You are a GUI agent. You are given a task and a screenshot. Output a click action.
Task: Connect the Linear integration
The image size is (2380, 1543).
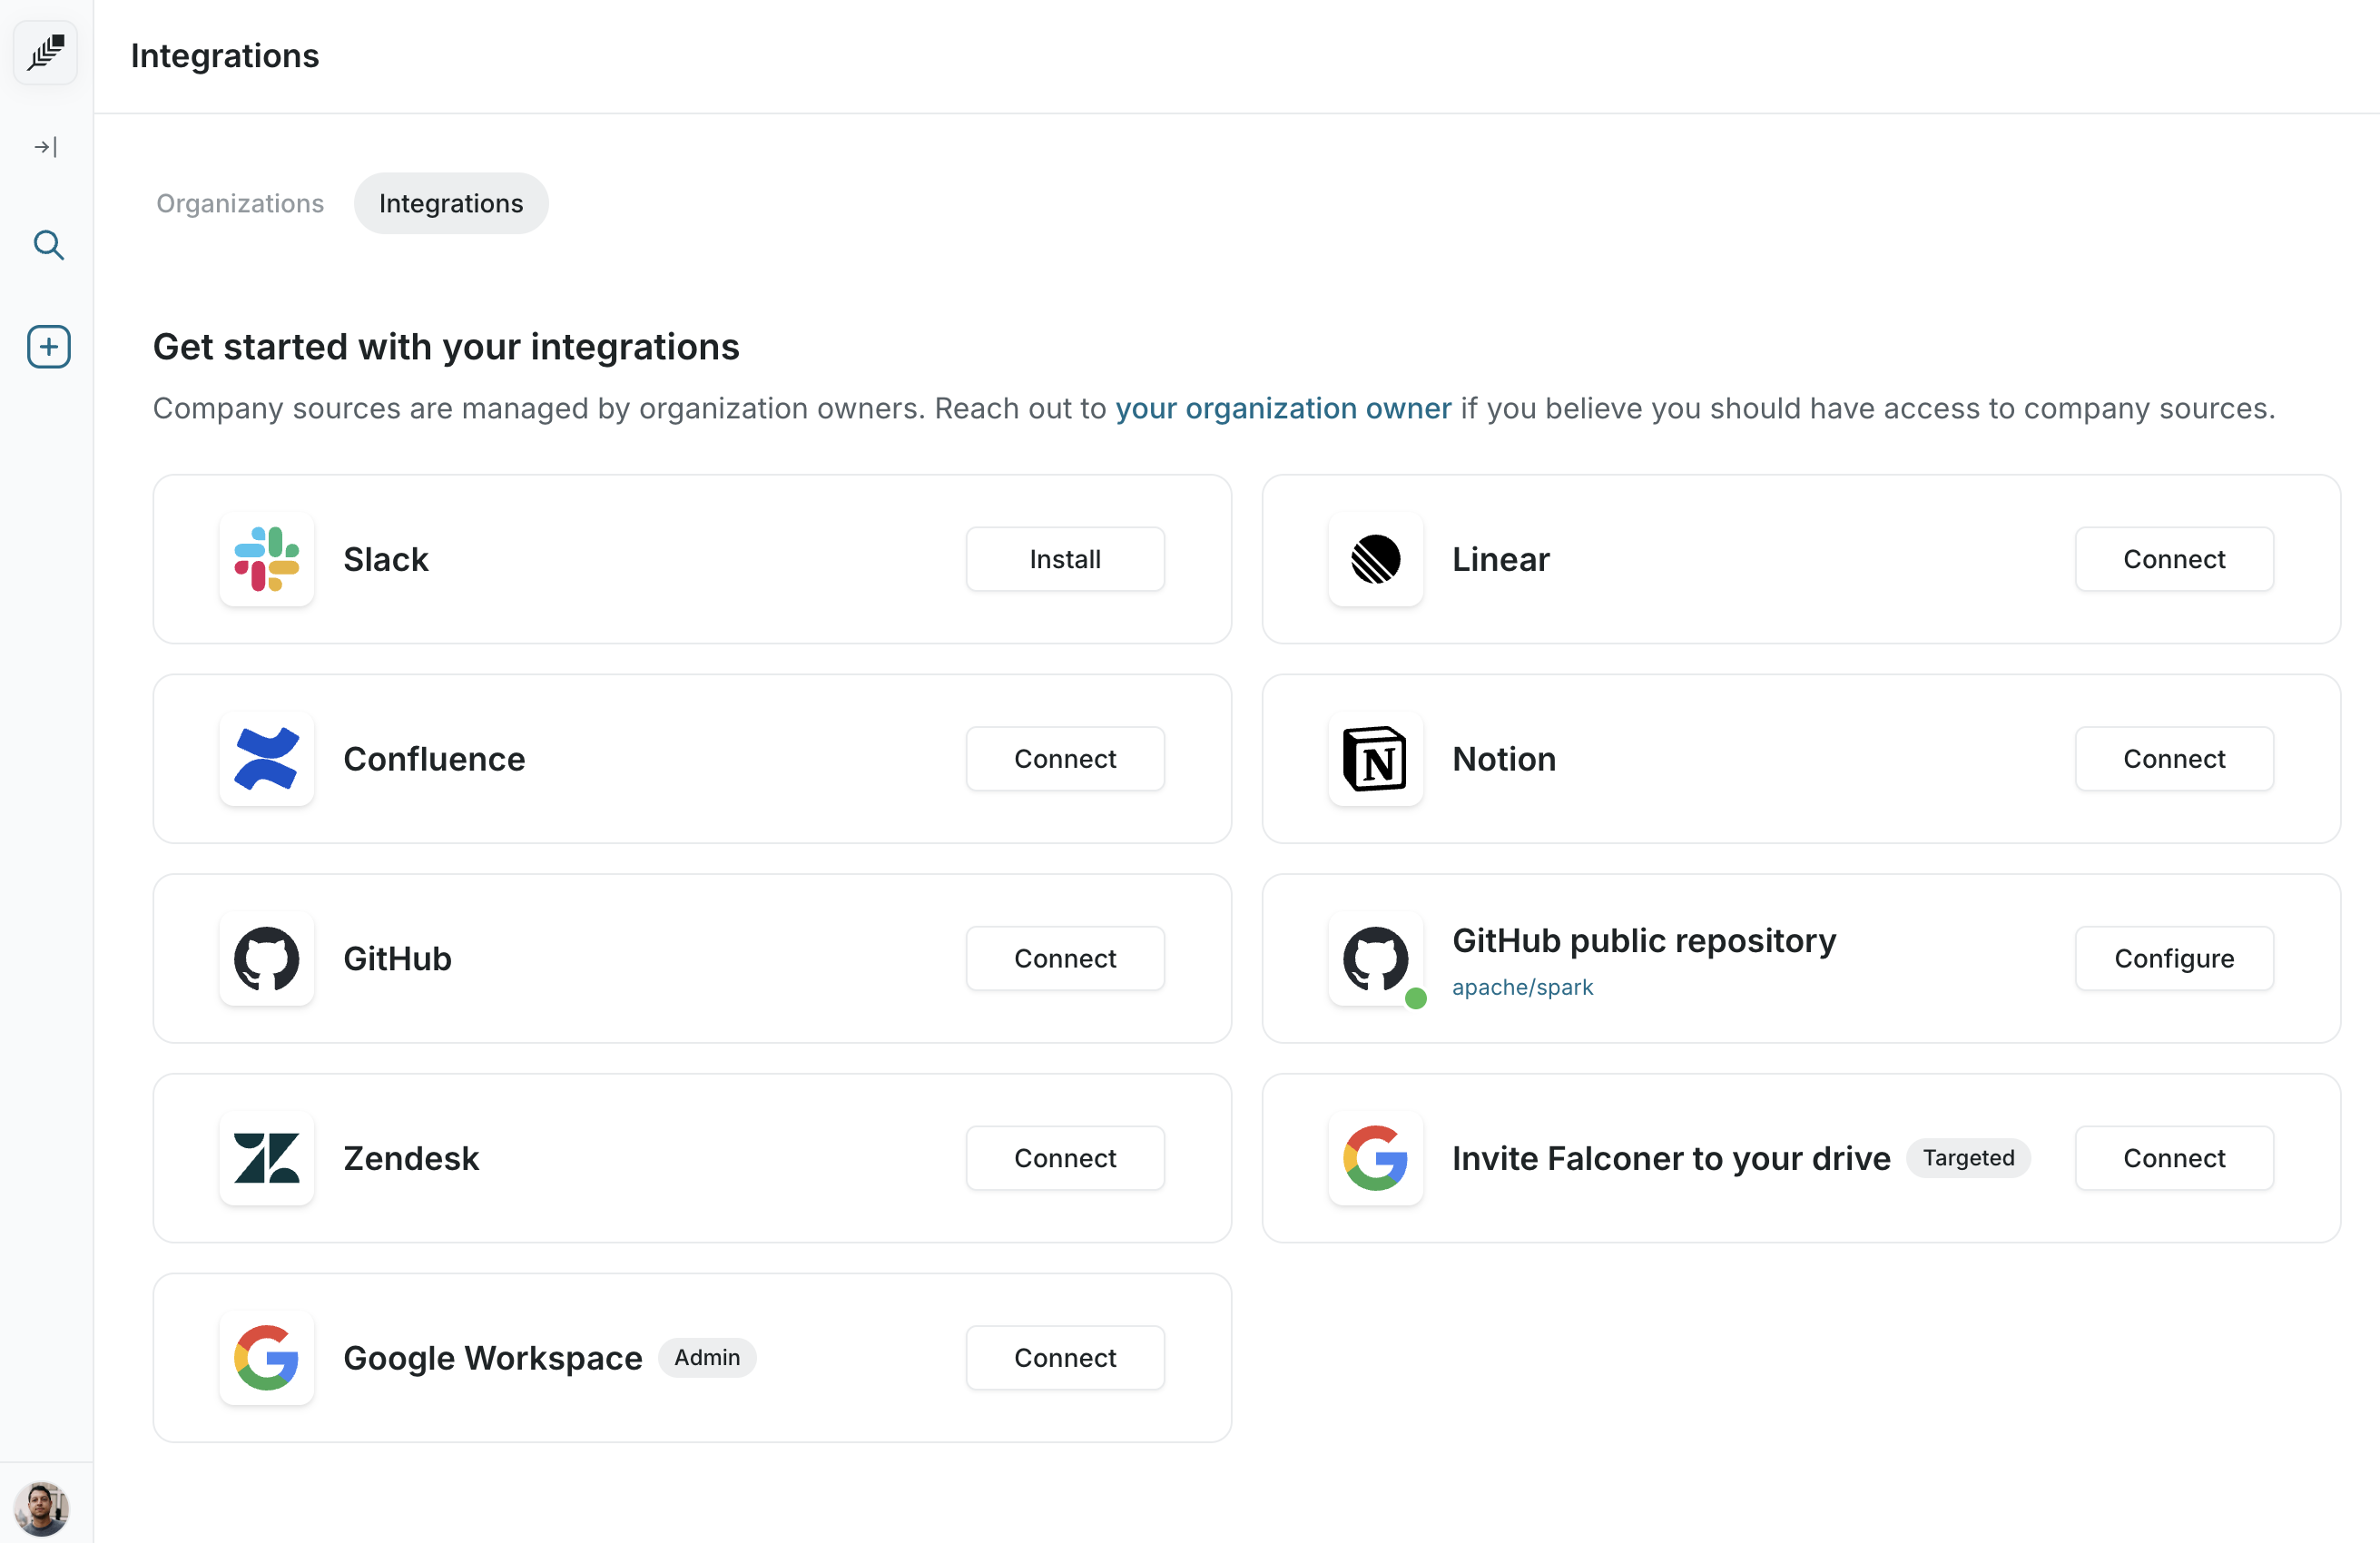(2174, 559)
